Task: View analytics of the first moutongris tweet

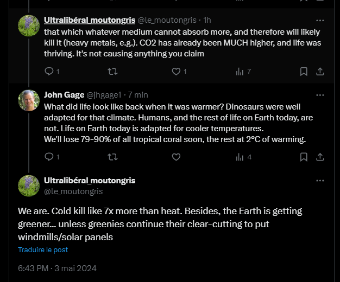Action: coord(240,72)
